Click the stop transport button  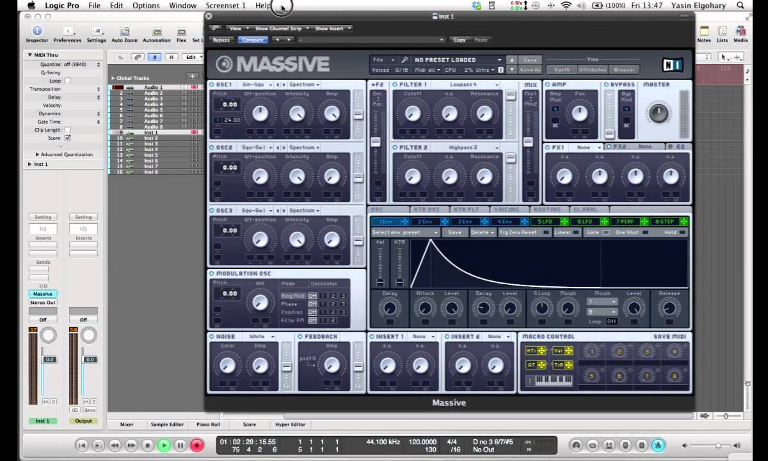[x=147, y=445]
